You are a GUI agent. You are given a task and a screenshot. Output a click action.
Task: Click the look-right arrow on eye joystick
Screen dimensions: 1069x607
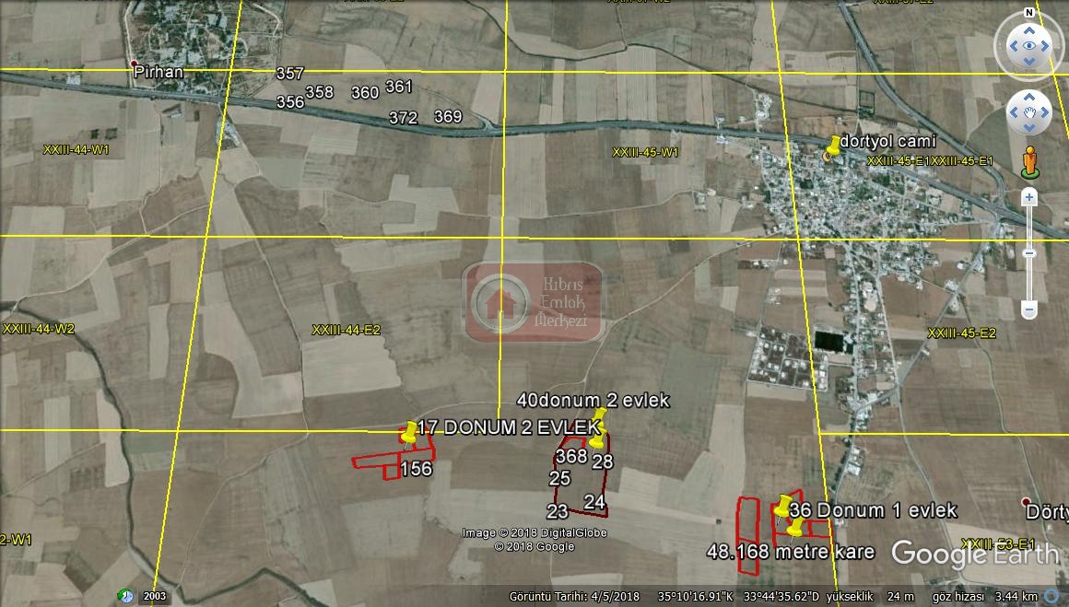tap(1045, 45)
